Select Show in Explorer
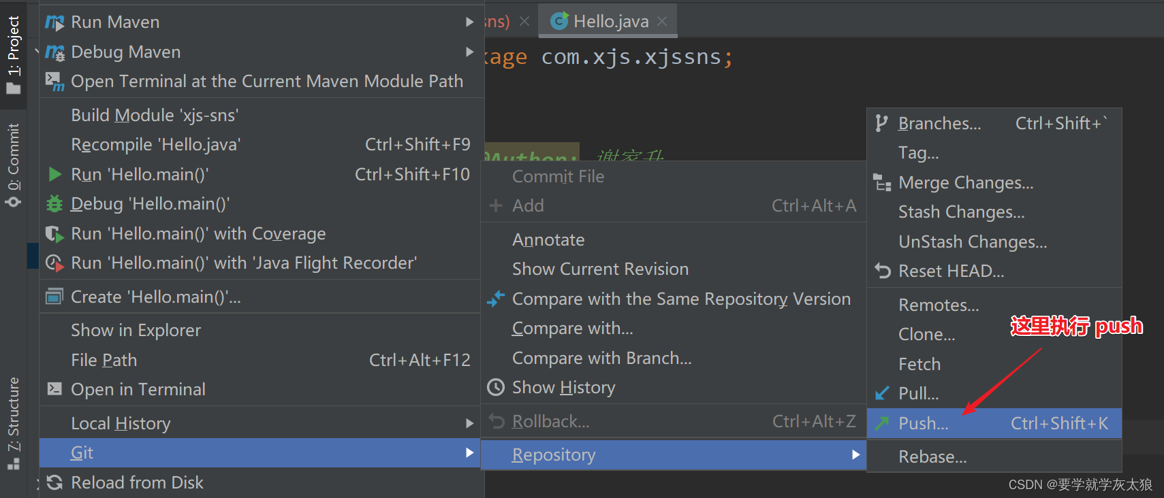 click(x=262, y=330)
